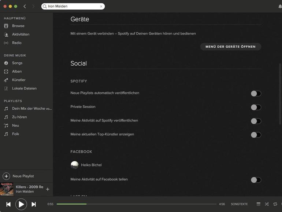Click the Lokale Dateien file icon
The width and height of the screenshot is (282, 212).
coord(6,88)
